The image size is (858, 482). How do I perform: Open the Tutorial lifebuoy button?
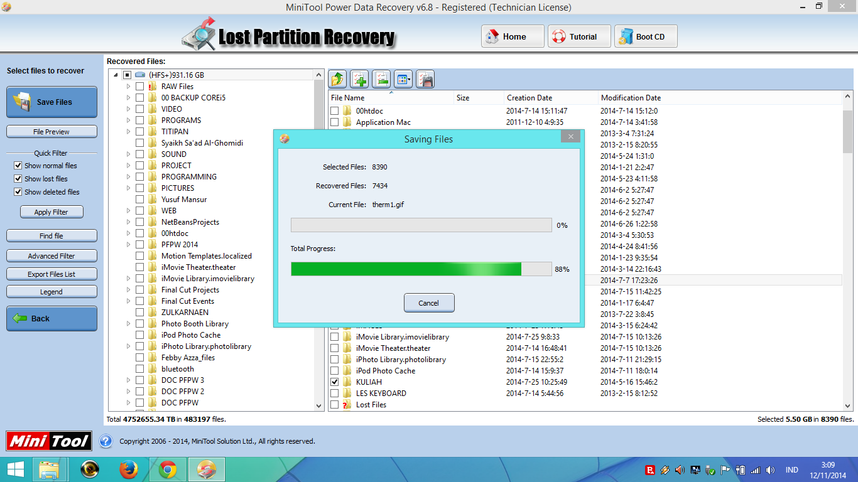[x=579, y=36]
